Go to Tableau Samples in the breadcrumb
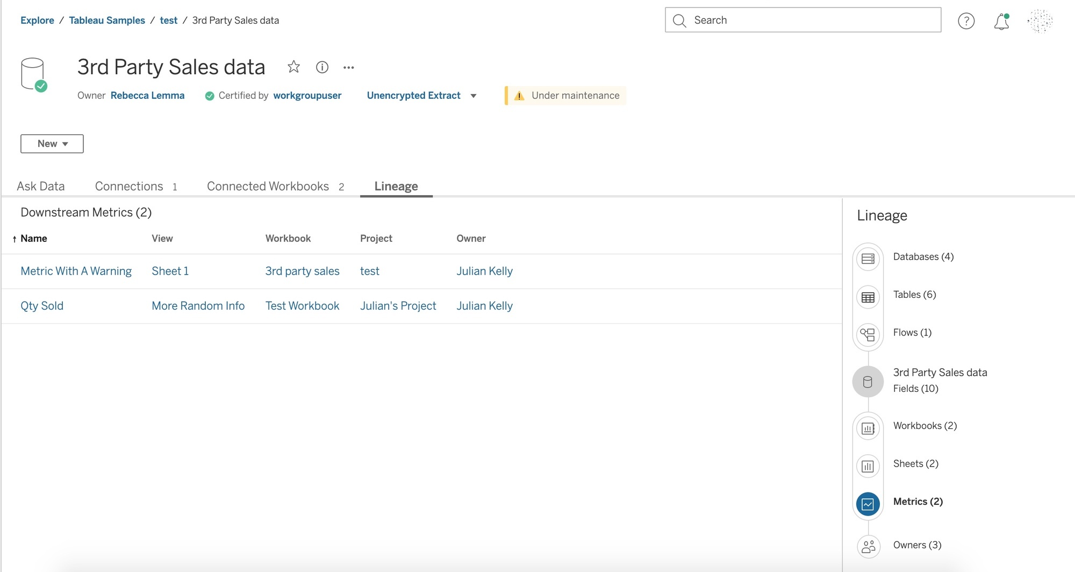The height and width of the screenshot is (572, 1075). click(x=107, y=20)
